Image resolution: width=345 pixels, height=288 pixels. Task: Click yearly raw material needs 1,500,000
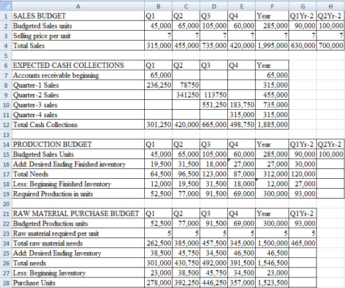click(x=272, y=243)
